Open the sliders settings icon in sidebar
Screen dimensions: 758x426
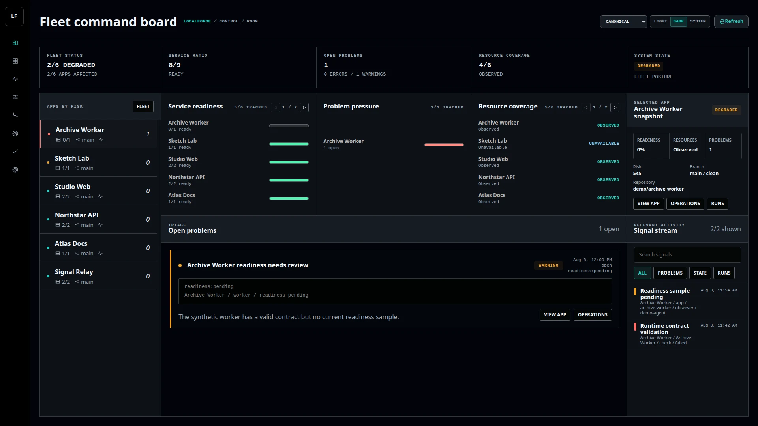coord(15,97)
